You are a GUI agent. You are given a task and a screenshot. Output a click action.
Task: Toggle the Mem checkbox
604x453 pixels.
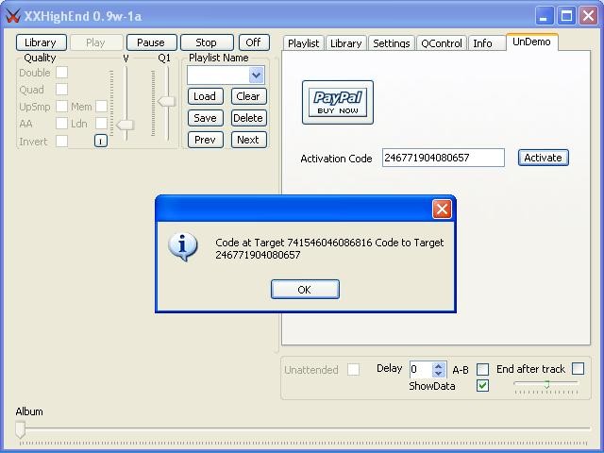coord(101,106)
